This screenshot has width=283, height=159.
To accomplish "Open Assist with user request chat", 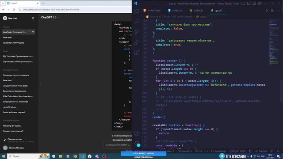I will (14, 112).
